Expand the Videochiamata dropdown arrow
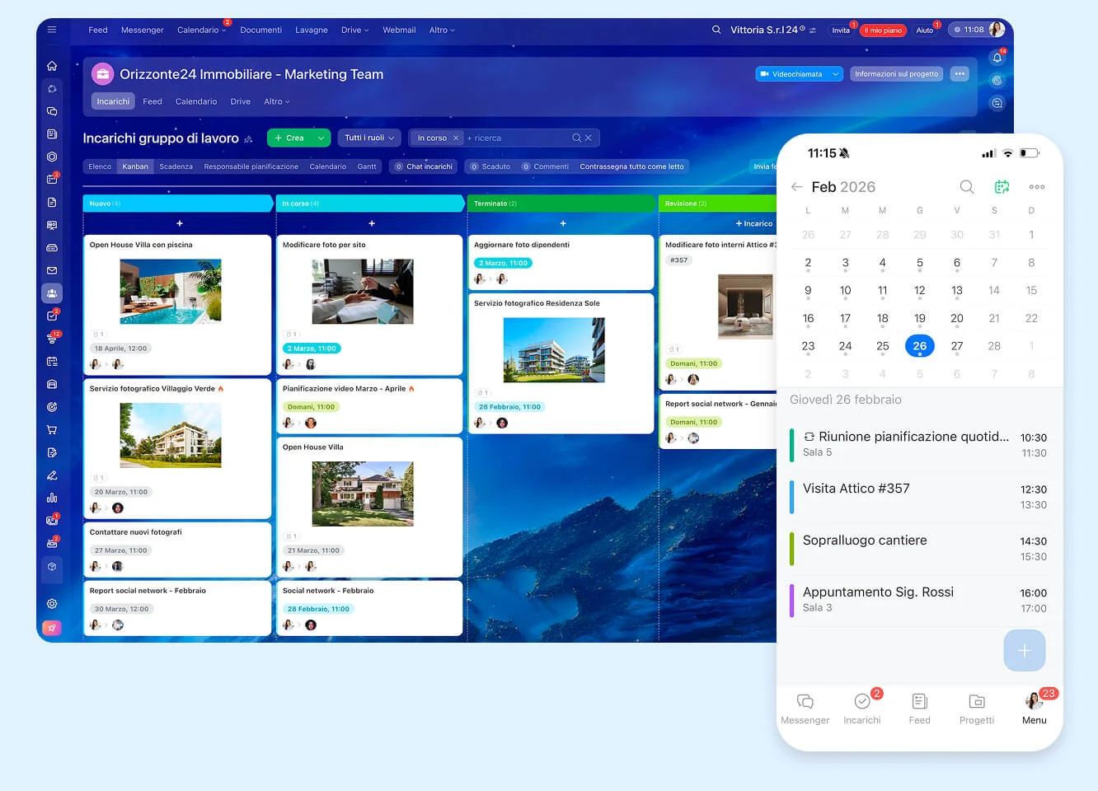This screenshot has height=791, width=1098. click(x=835, y=74)
